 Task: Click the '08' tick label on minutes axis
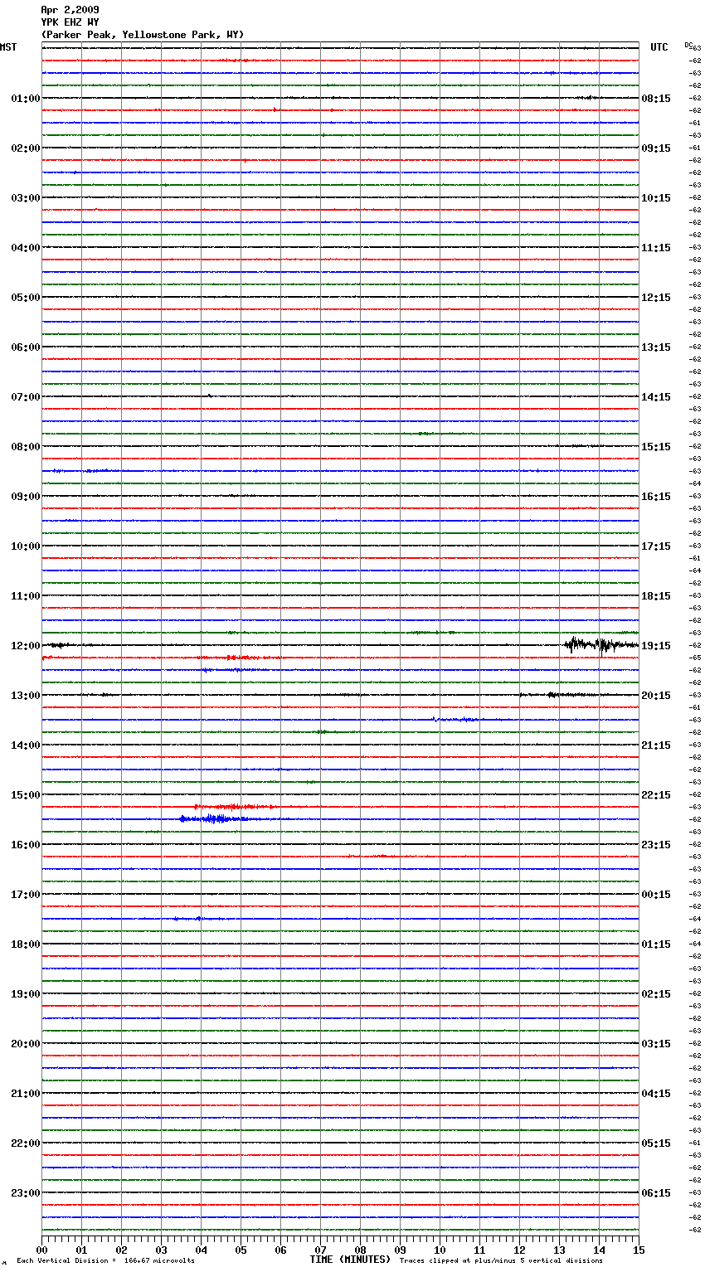coord(360,1250)
